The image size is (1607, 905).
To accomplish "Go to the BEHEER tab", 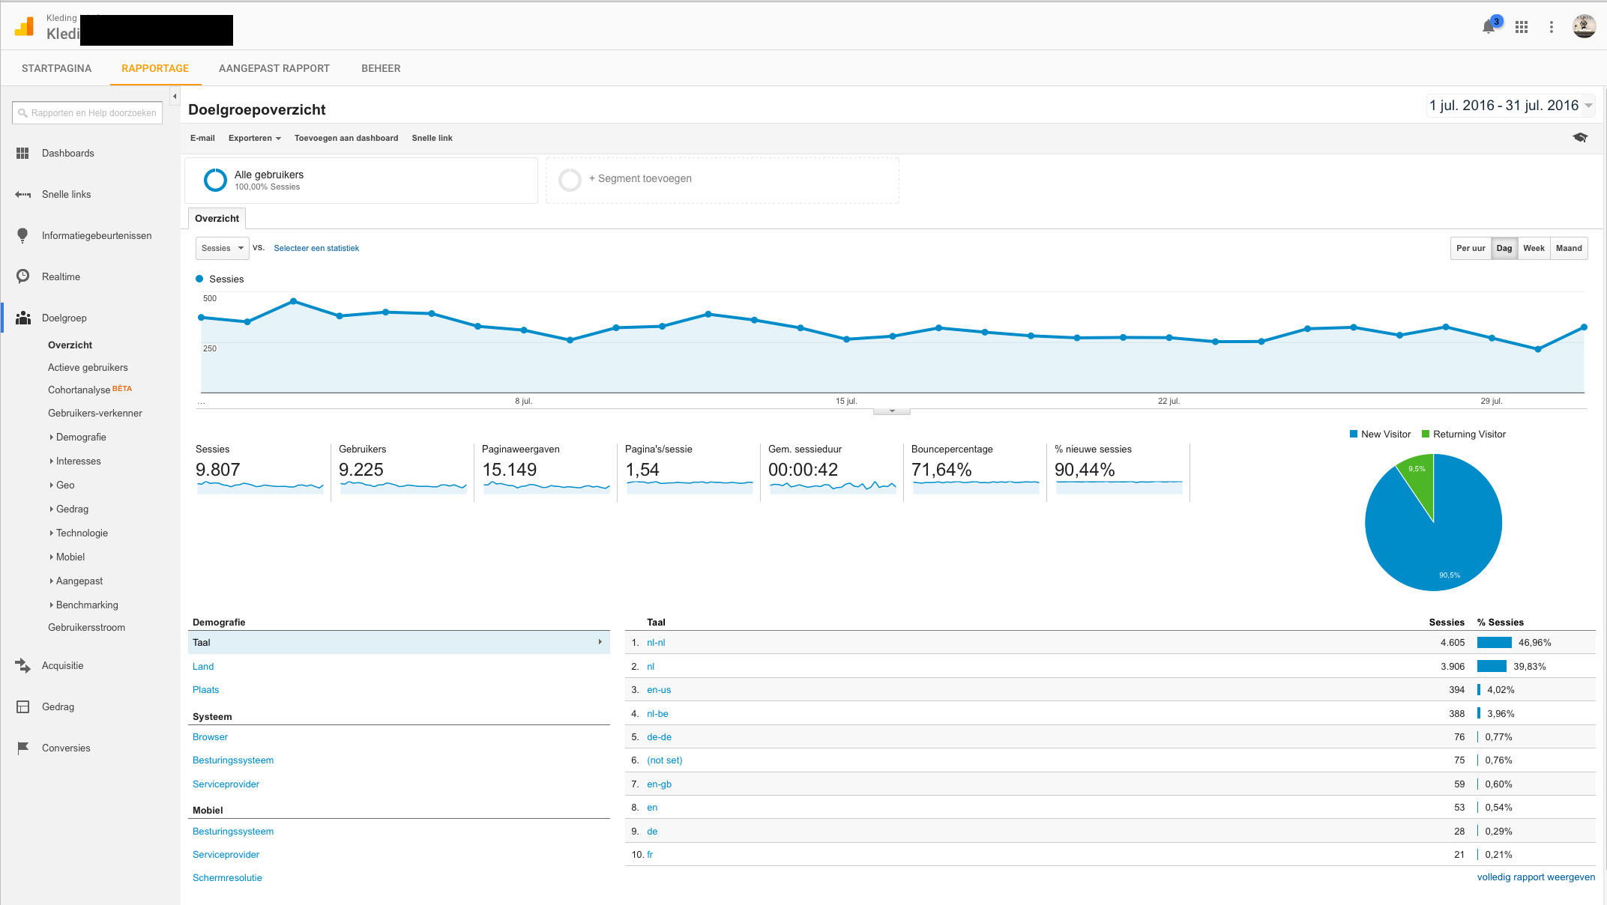I will pyautogui.click(x=381, y=68).
